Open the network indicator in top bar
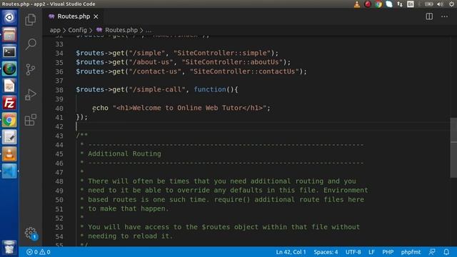The height and width of the screenshot is (257, 457). (x=400, y=4)
